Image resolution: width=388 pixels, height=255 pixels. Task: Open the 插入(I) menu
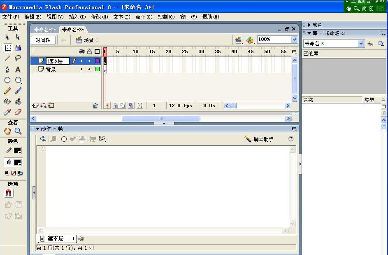point(77,17)
